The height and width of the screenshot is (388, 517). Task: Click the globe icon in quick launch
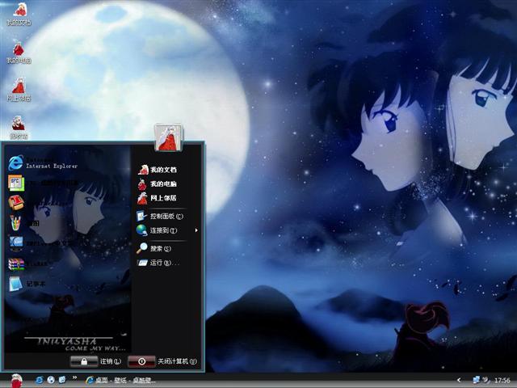coord(51,380)
